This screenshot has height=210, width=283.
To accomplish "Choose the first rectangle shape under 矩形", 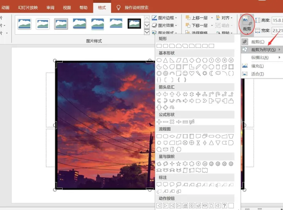I will [x=159, y=46].
